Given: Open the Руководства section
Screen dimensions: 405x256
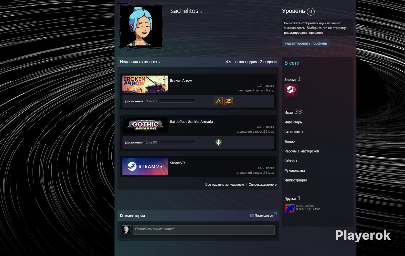Looking at the screenshot, I should 295,170.
